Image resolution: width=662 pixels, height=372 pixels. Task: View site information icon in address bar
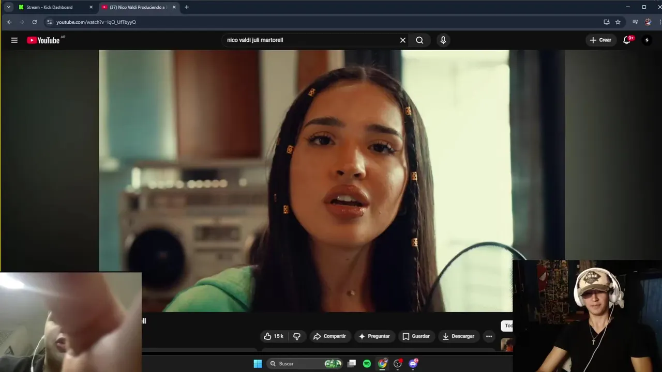click(49, 22)
